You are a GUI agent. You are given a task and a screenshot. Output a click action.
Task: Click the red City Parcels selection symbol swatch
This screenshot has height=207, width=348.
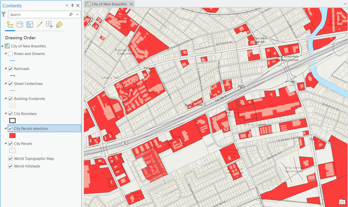point(12,135)
